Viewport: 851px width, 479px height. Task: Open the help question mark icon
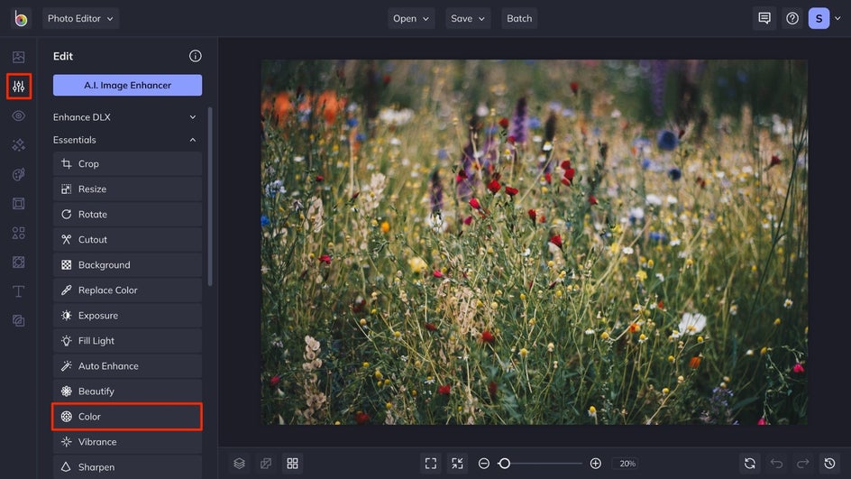click(x=792, y=18)
